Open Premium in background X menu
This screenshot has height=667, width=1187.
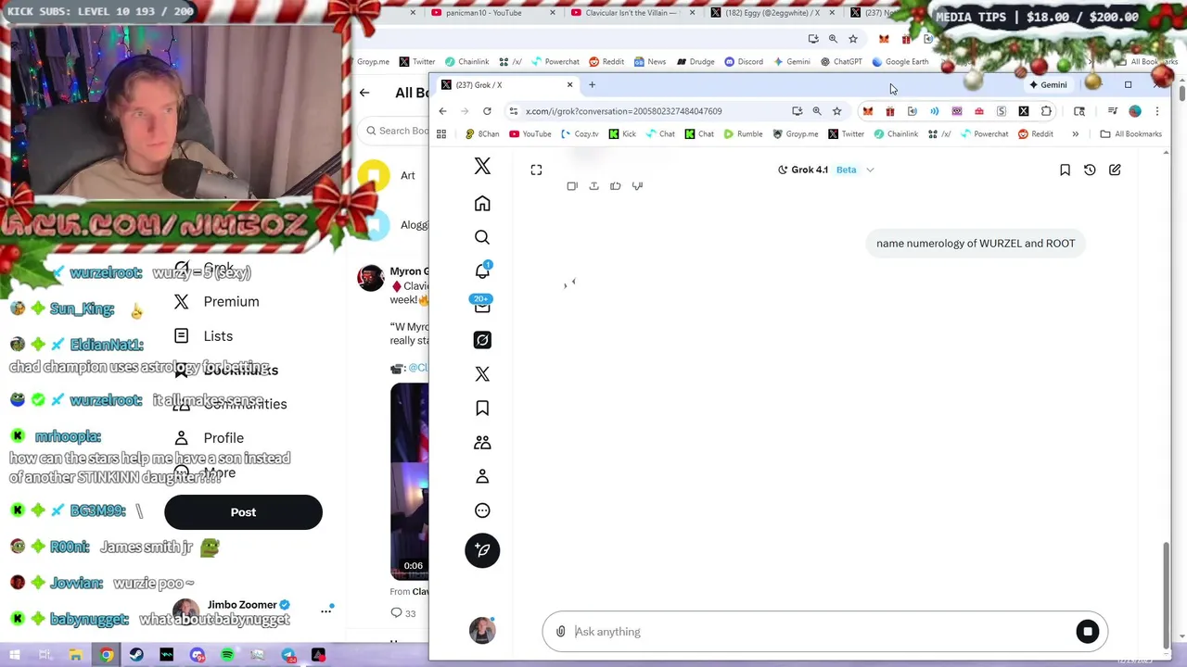[216, 302]
